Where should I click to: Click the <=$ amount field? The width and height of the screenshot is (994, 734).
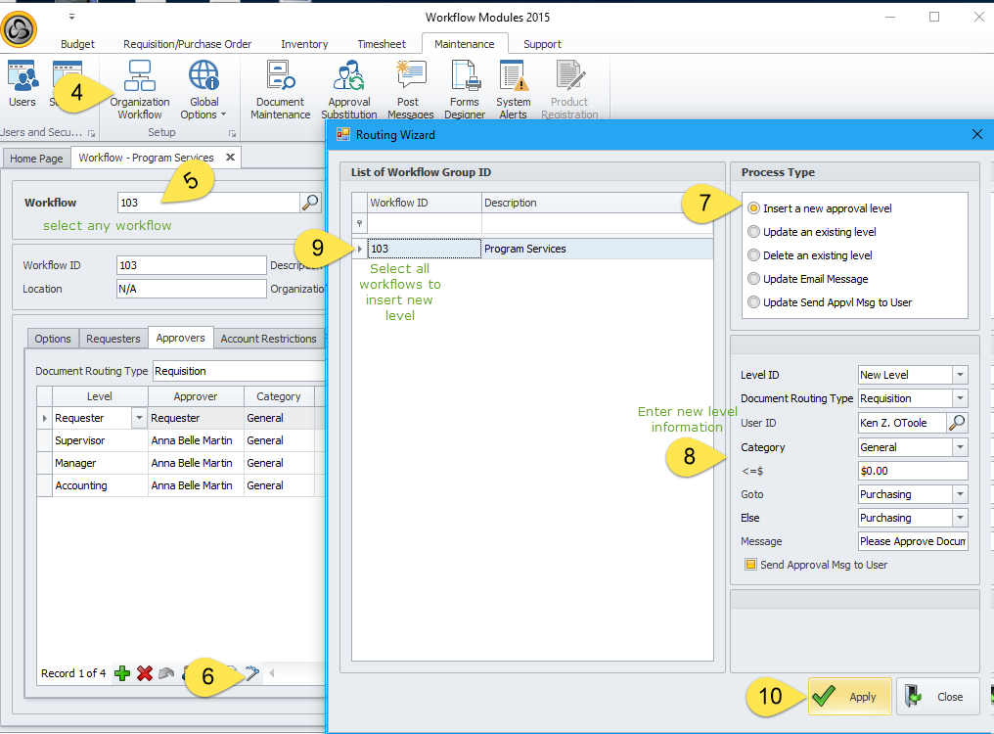tap(912, 471)
